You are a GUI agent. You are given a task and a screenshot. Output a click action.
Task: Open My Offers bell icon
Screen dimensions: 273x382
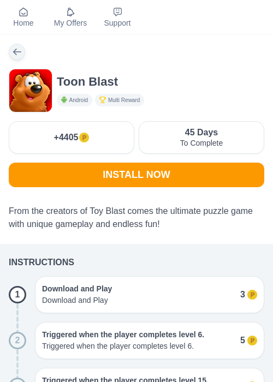tap(70, 12)
